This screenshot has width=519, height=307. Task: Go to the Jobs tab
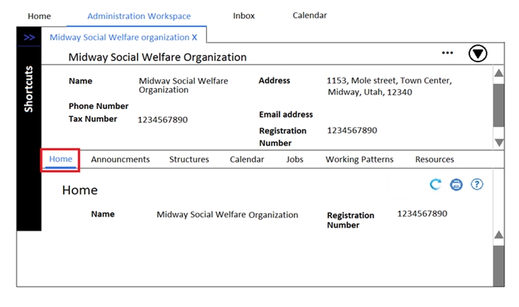(x=295, y=160)
